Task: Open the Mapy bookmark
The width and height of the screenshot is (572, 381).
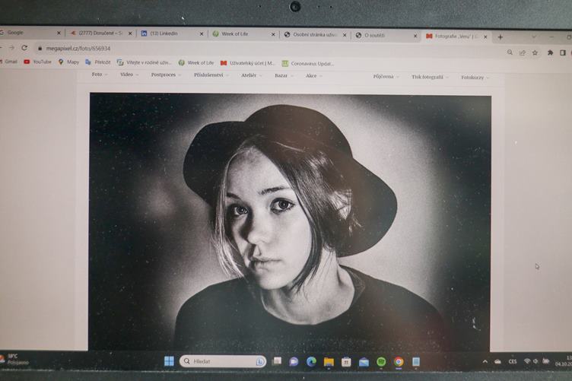Action: point(68,62)
